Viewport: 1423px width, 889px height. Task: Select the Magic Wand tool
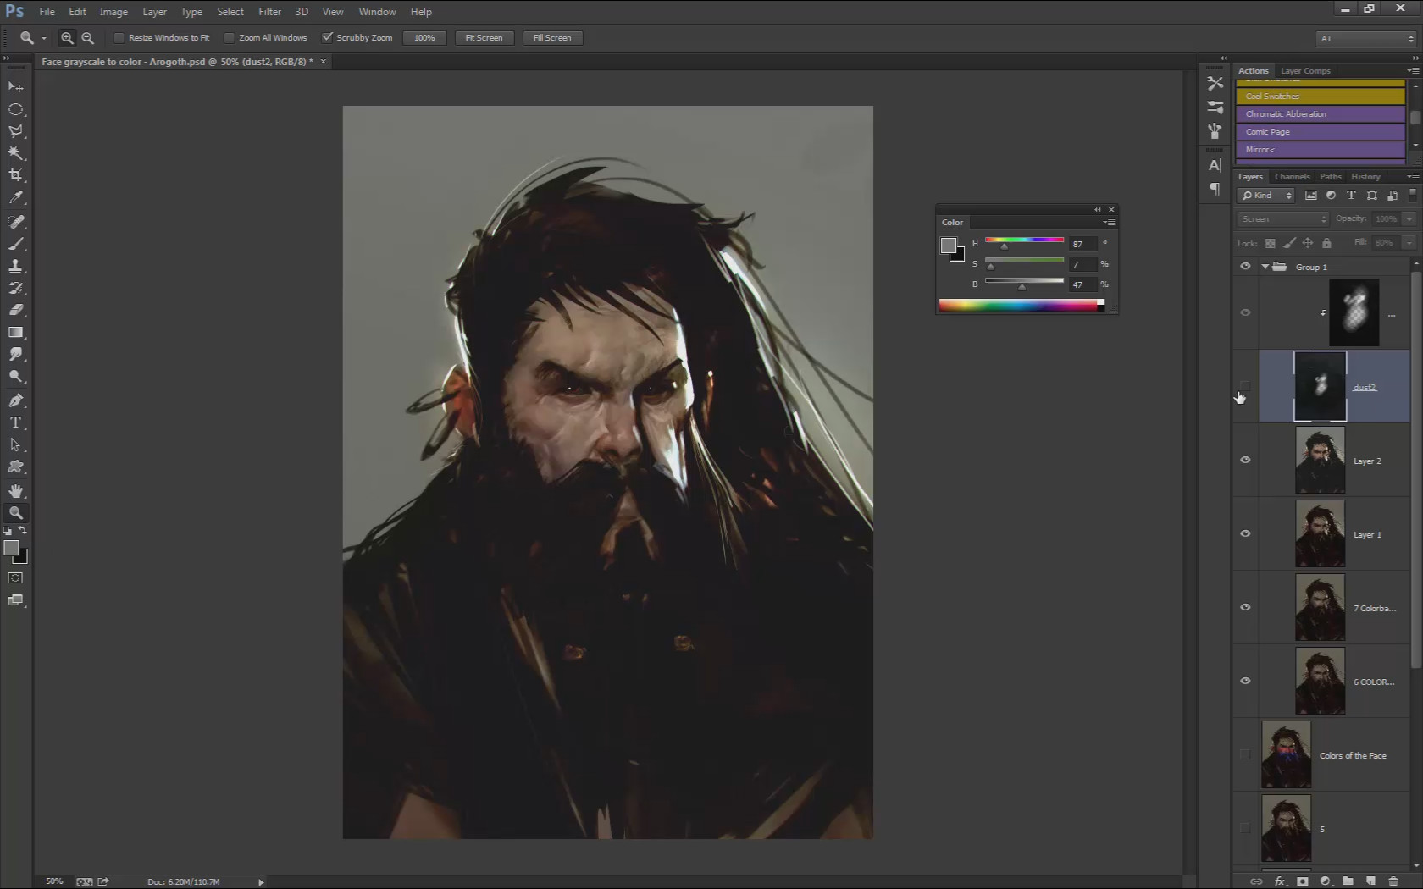[x=15, y=153]
